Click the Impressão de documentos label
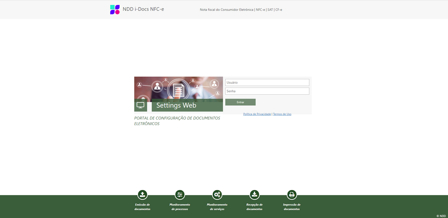Viewport: 448px width, 218px height. [292, 207]
